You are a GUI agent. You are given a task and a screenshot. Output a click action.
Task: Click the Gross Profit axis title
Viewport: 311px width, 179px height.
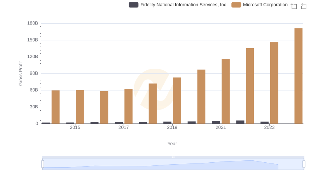point(21,73)
